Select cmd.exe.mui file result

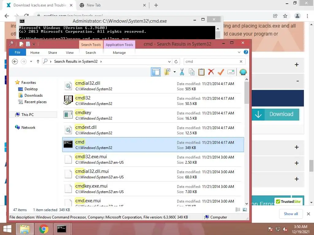pos(153,201)
